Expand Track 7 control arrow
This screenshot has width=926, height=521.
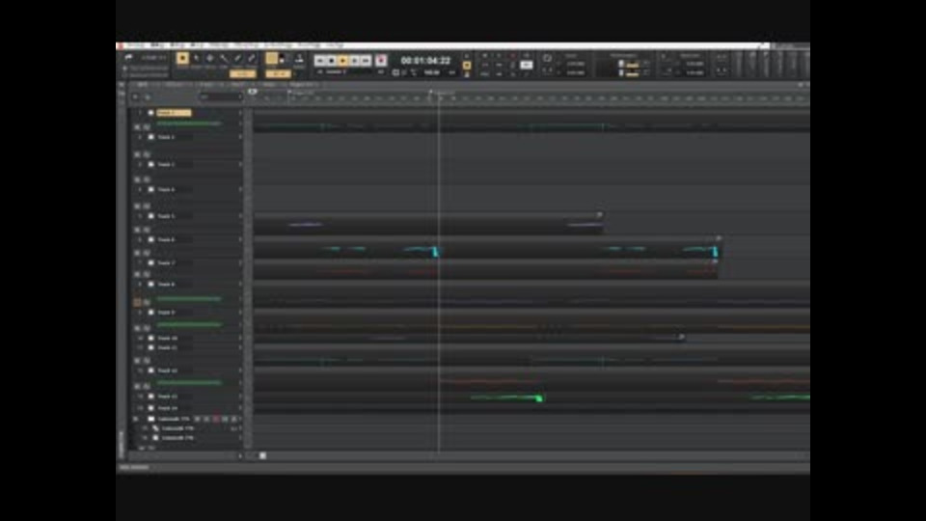tap(240, 262)
